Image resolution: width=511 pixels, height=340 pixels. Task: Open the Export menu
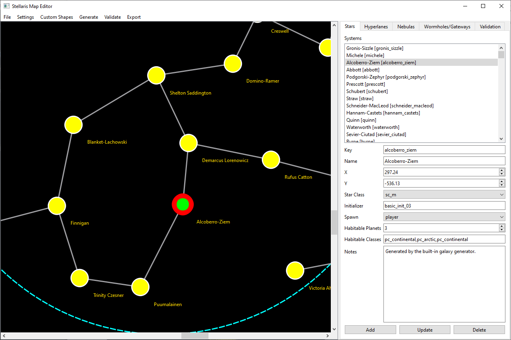(x=134, y=17)
